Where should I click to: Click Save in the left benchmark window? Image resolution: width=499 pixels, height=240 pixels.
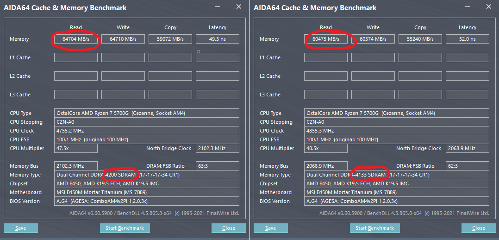(21, 228)
